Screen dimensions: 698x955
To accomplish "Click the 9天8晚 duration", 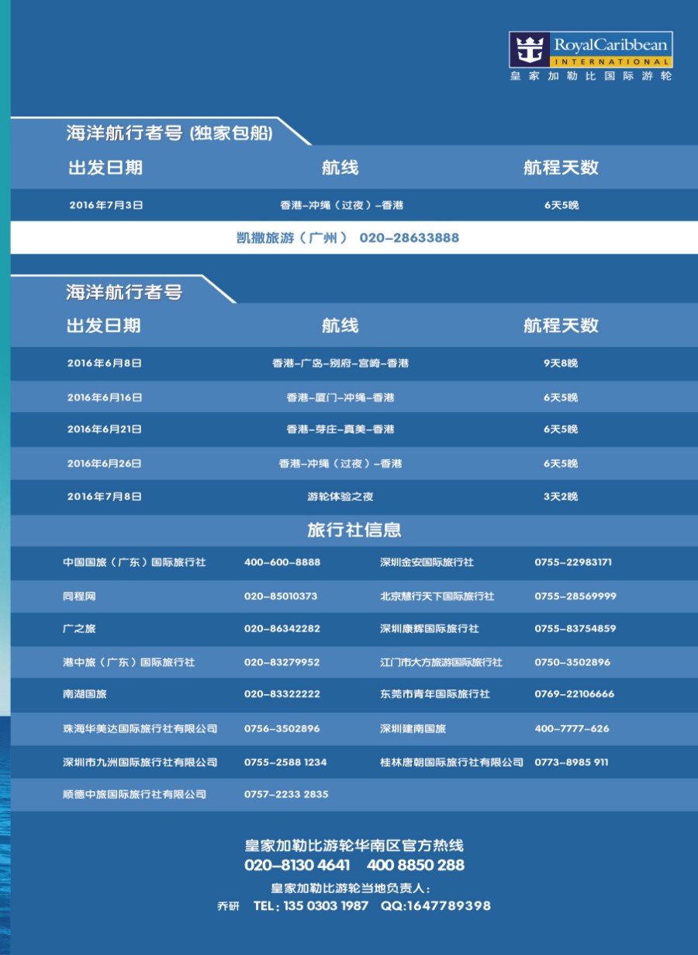I will tap(561, 363).
